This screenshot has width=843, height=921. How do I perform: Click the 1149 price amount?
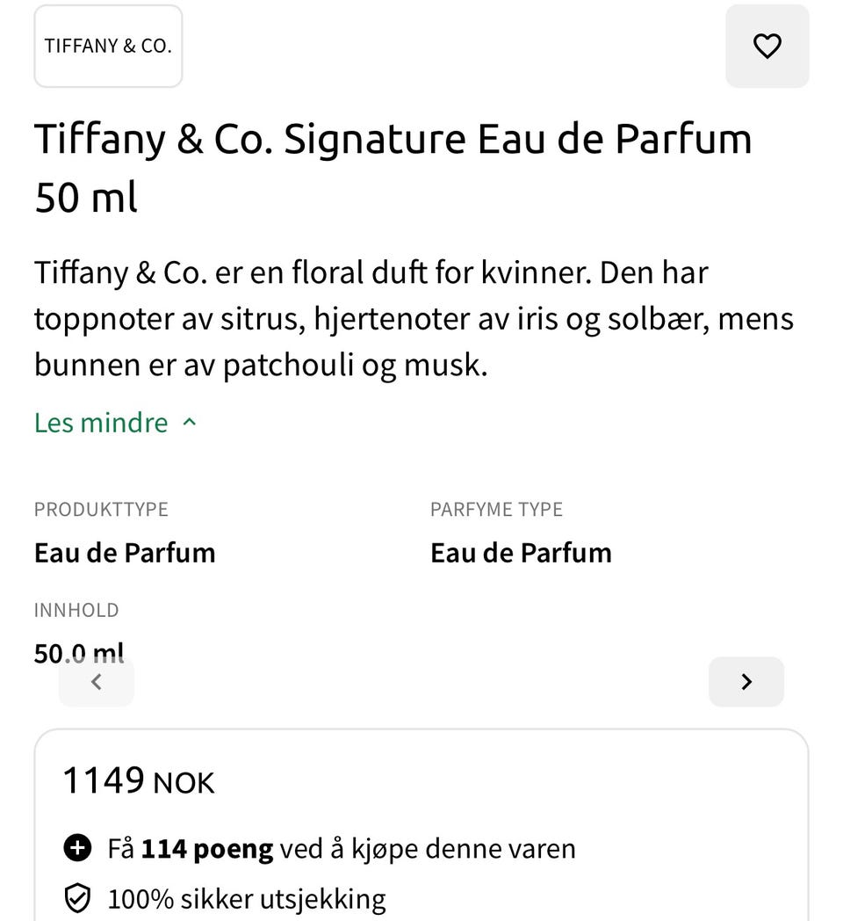click(103, 780)
